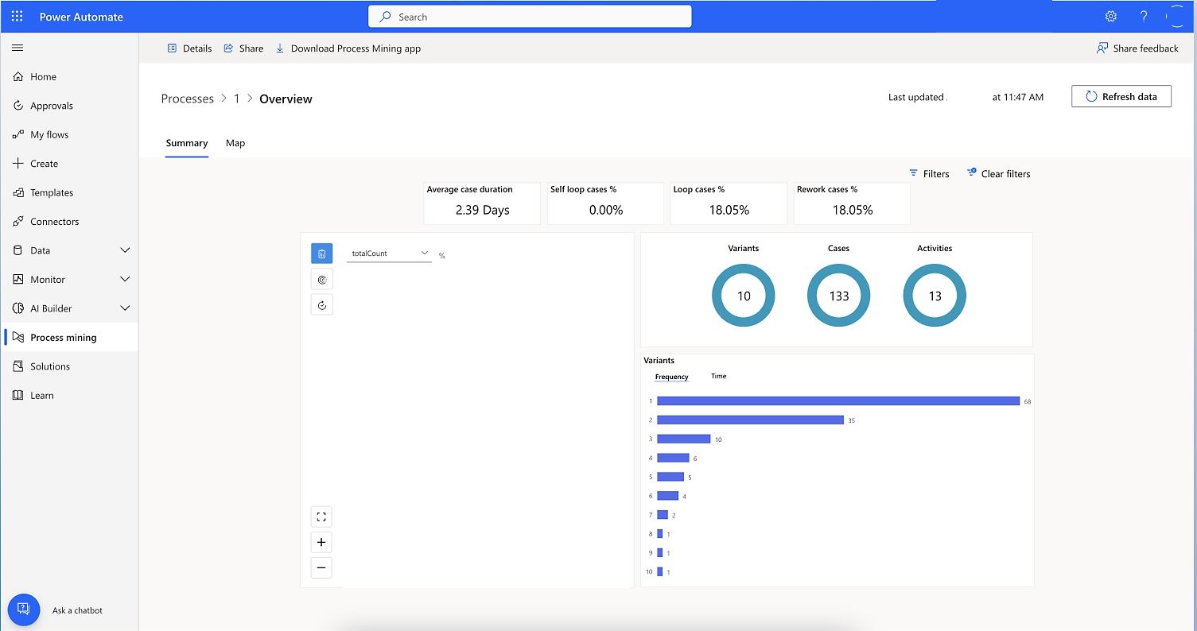Switch Variants chart to Time
Image resolution: width=1197 pixels, height=631 pixels.
pyautogui.click(x=718, y=376)
